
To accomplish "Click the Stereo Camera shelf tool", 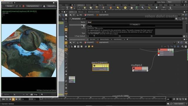I will (x=164, y=8).
